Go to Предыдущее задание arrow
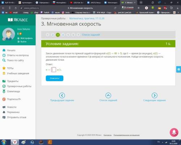Screen dimensions: 181x145 point(62,95)
